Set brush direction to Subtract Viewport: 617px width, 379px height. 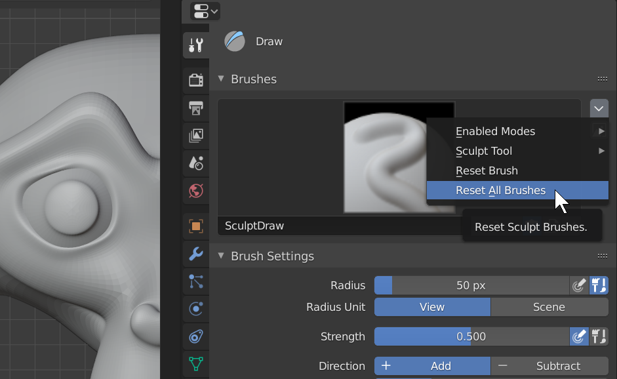click(558, 365)
